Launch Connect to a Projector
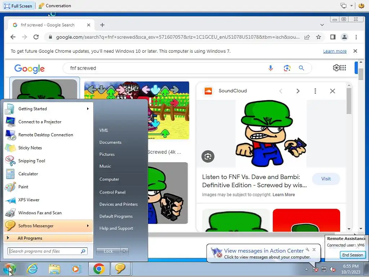 coord(48,122)
